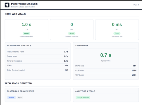Click the LCP Score 94% row

click(x=106, y=66)
